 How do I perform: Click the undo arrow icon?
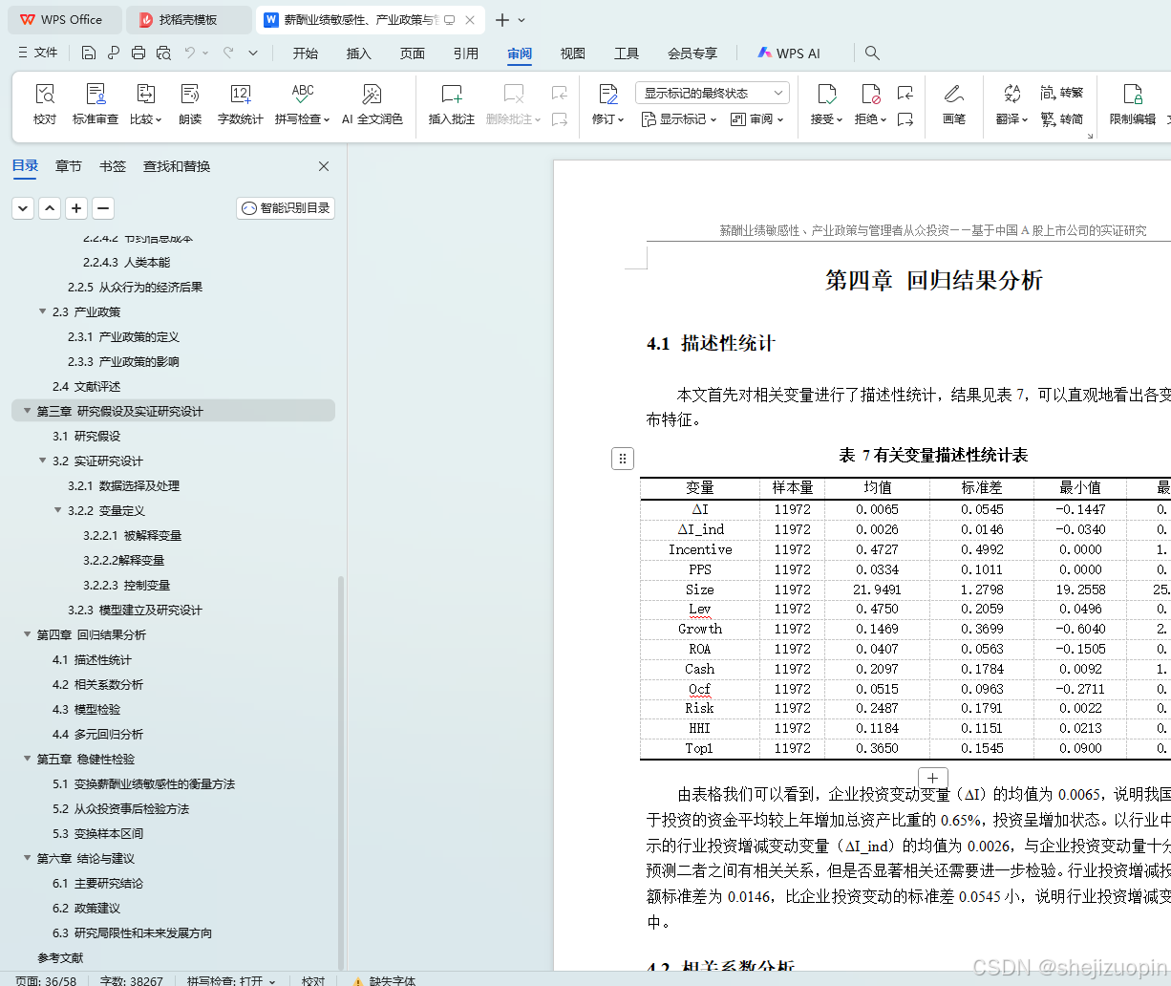click(190, 54)
